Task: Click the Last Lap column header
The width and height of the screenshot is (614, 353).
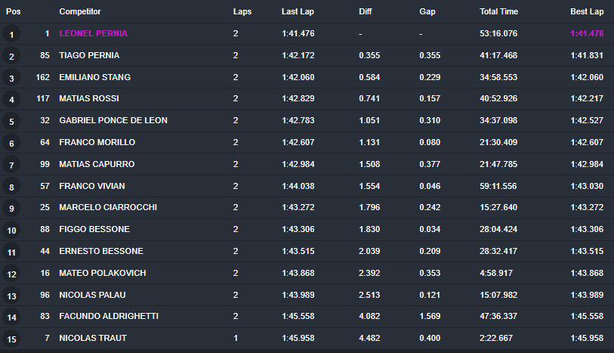Action: [298, 12]
